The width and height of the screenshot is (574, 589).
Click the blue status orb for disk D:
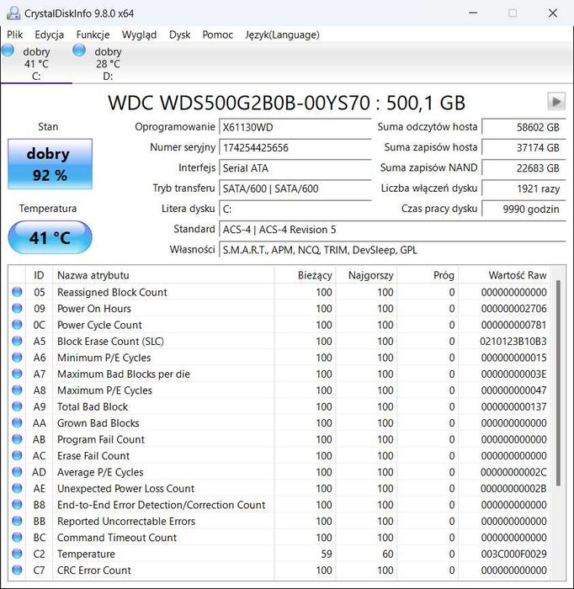click(79, 50)
